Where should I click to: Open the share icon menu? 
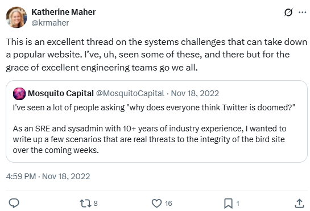tap(299, 203)
